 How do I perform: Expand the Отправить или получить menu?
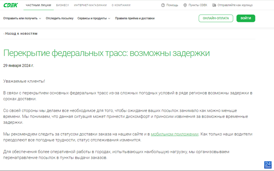[x=22, y=18]
